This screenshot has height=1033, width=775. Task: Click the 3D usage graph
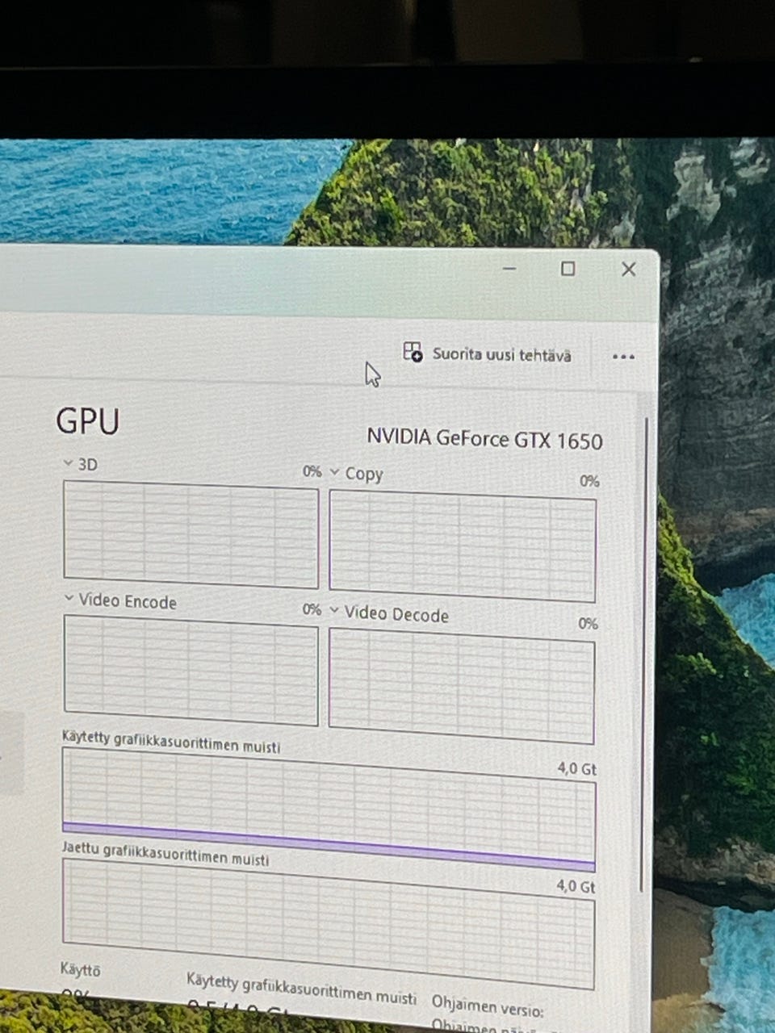click(x=191, y=534)
